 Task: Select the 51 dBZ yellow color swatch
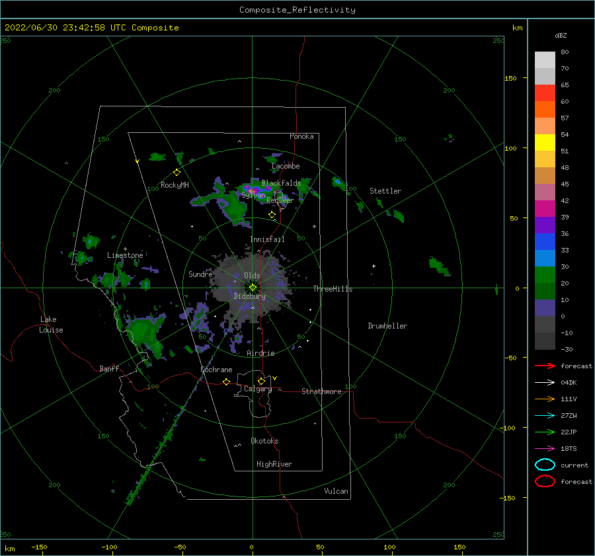pyautogui.click(x=545, y=143)
